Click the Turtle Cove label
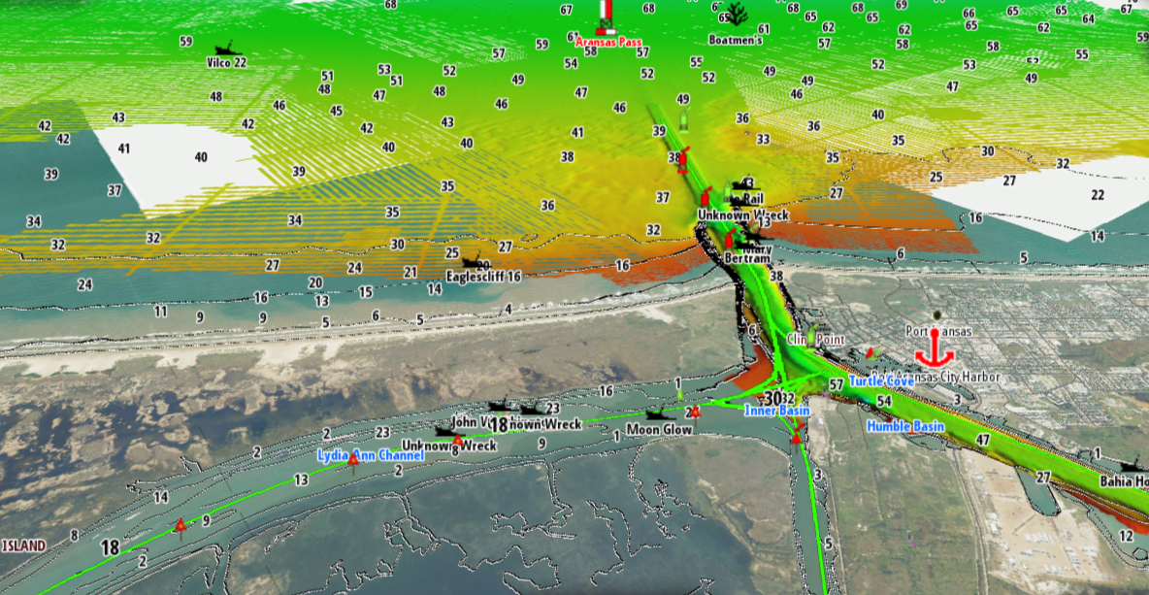The width and height of the screenshot is (1149, 595). (x=881, y=381)
